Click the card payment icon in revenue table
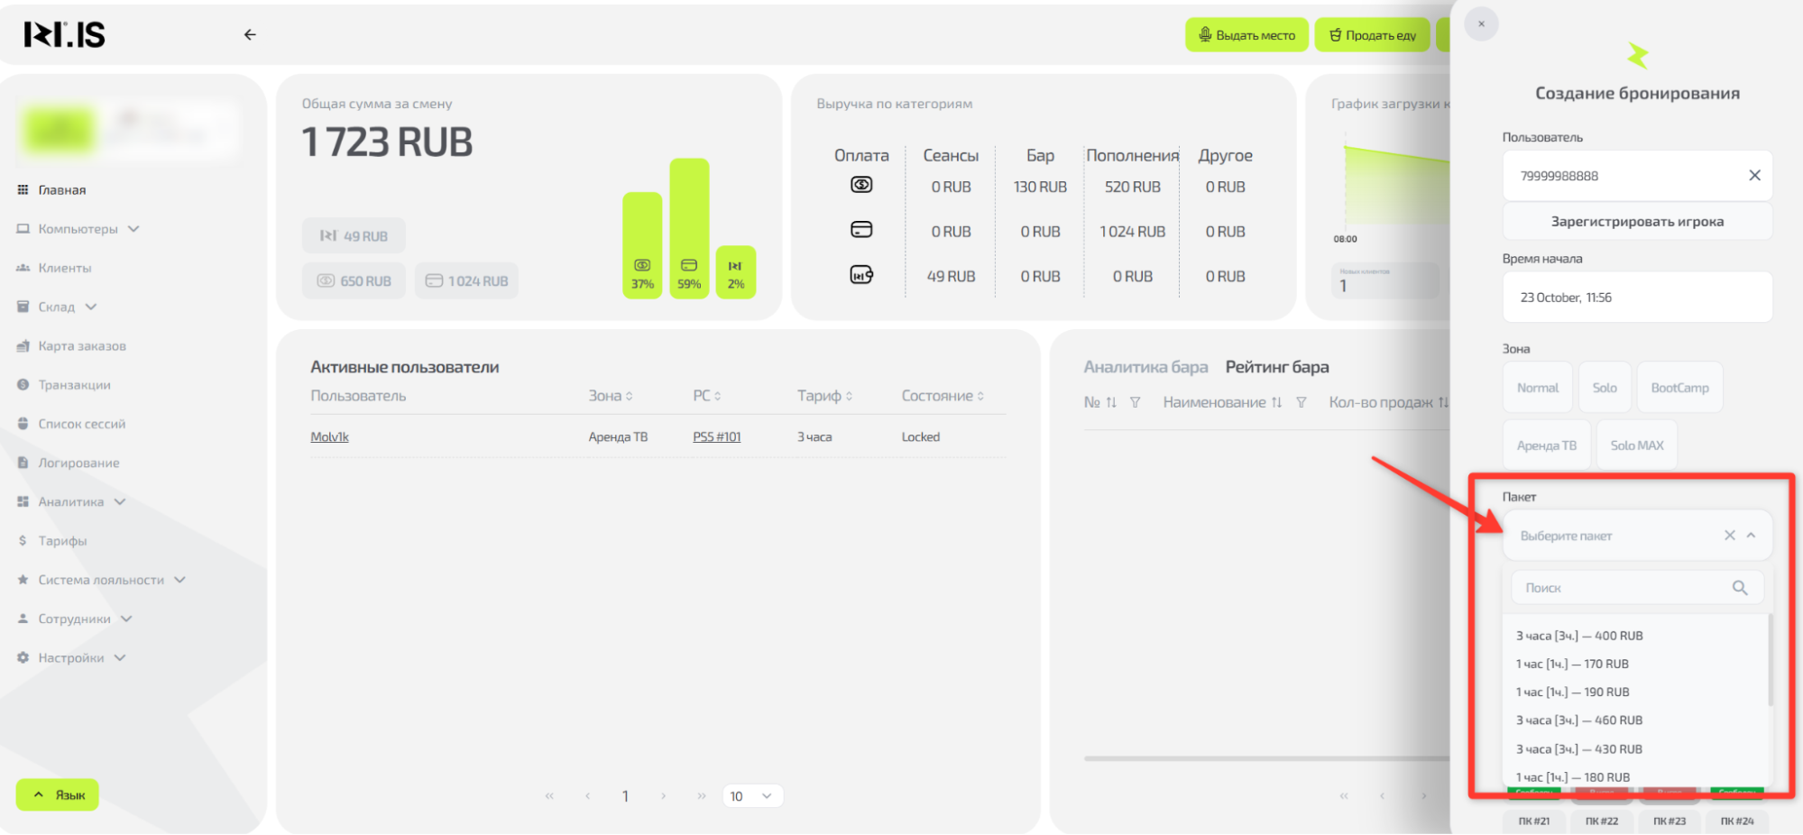The width and height of the screenshot is (1803, 835). click(x=860, y=230)
